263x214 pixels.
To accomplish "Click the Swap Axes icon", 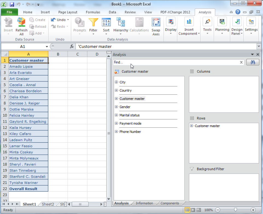I will coord(156,22).
